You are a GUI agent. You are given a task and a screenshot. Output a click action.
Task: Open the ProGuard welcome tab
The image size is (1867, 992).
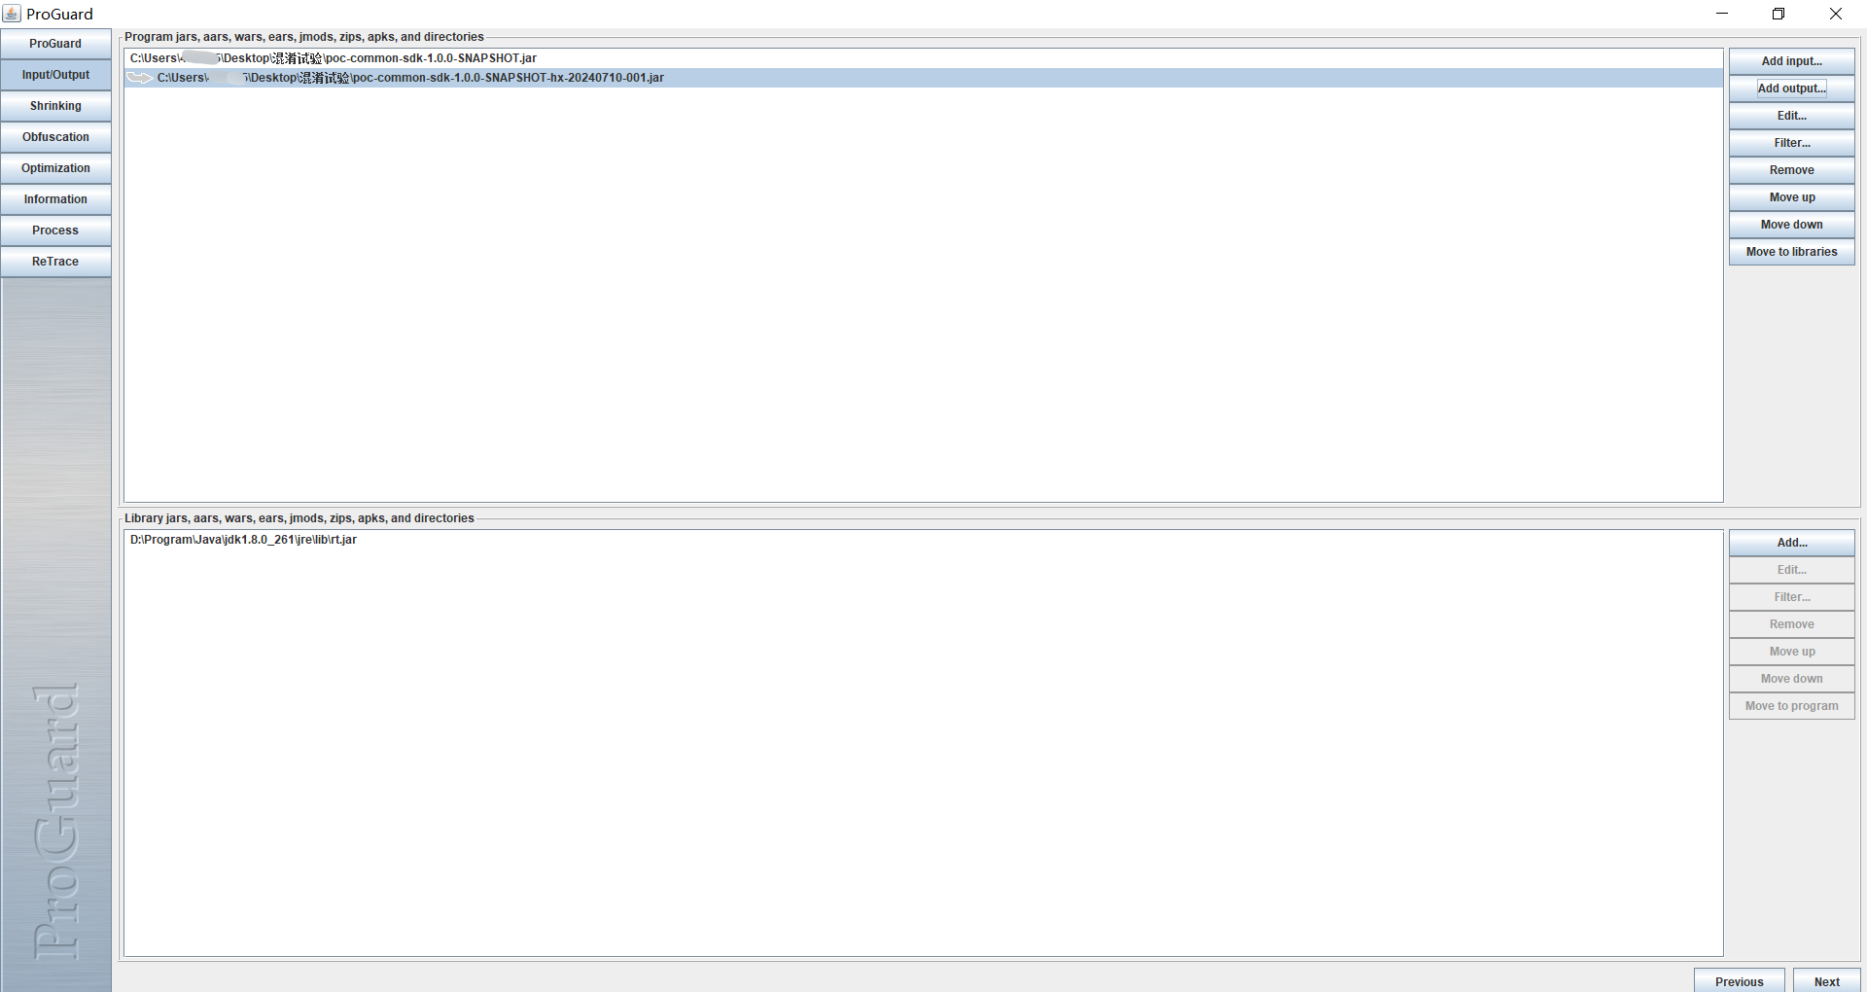[55, 44]
